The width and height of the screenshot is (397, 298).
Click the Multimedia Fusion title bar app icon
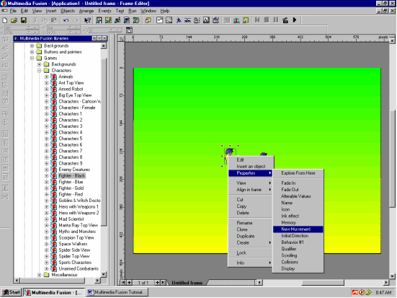tap(4, 4)
